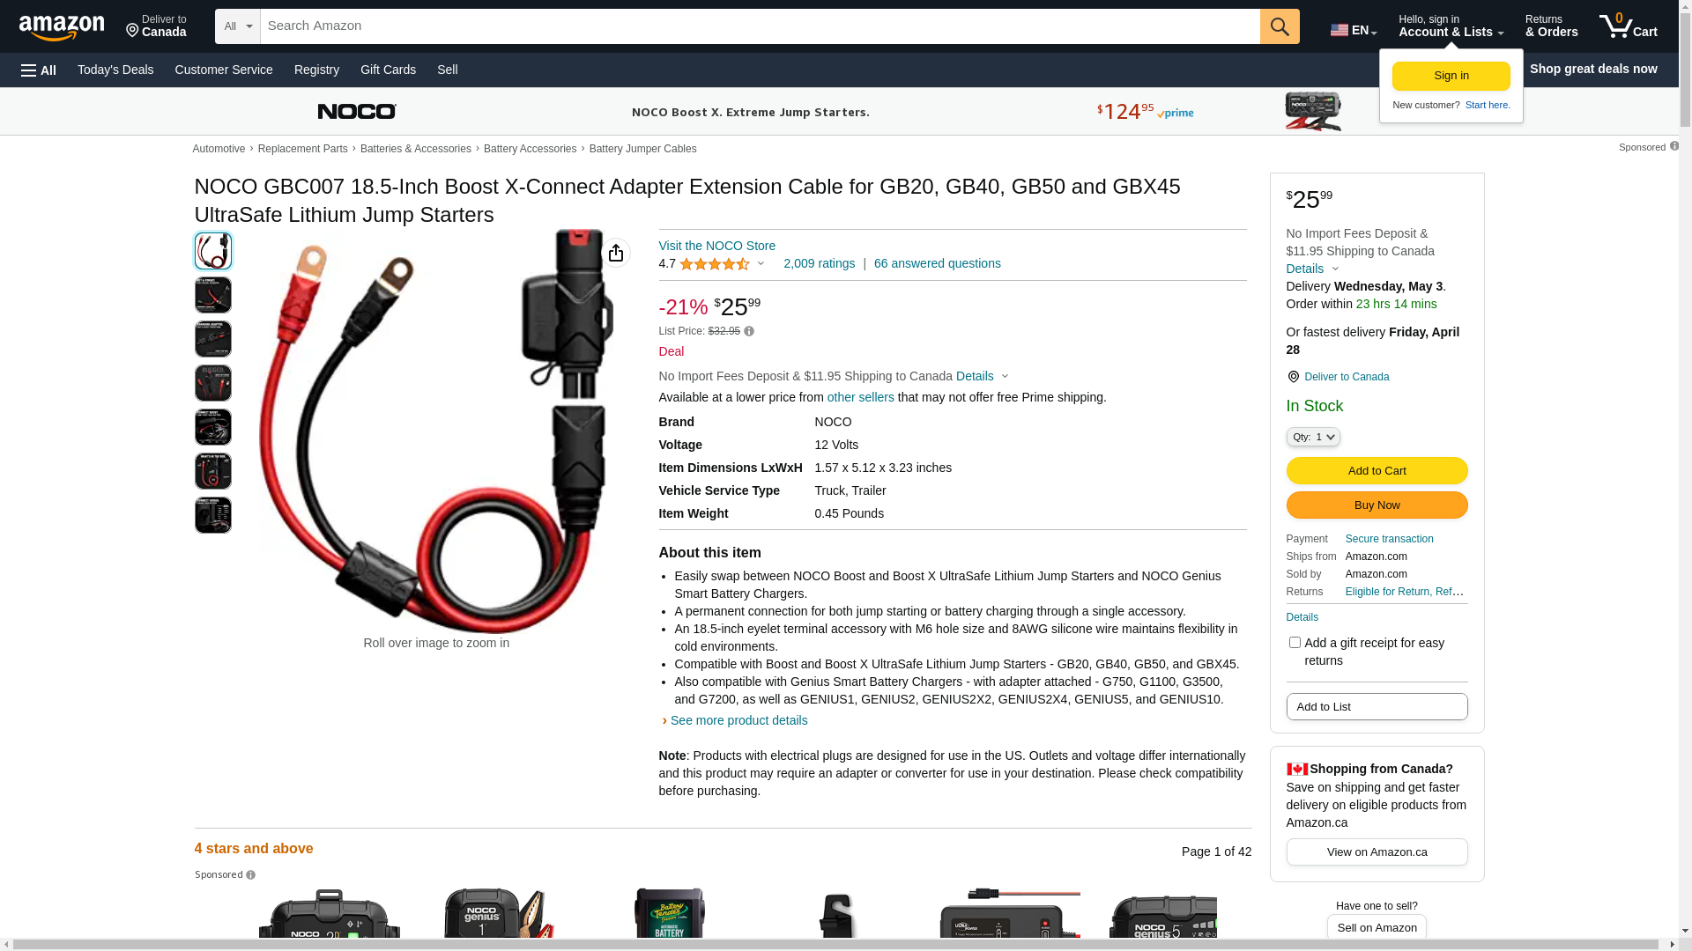1692x951 pixels.
Task: Open Gift Cards in the nav bar
Action: pos(388,70)
